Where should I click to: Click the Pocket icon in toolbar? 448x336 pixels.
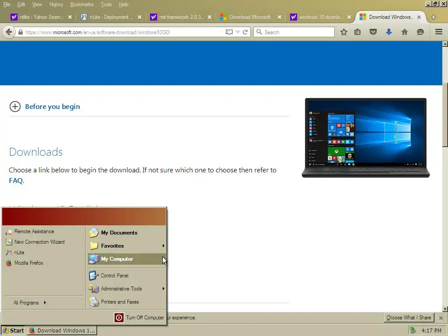tap(373, 32)
